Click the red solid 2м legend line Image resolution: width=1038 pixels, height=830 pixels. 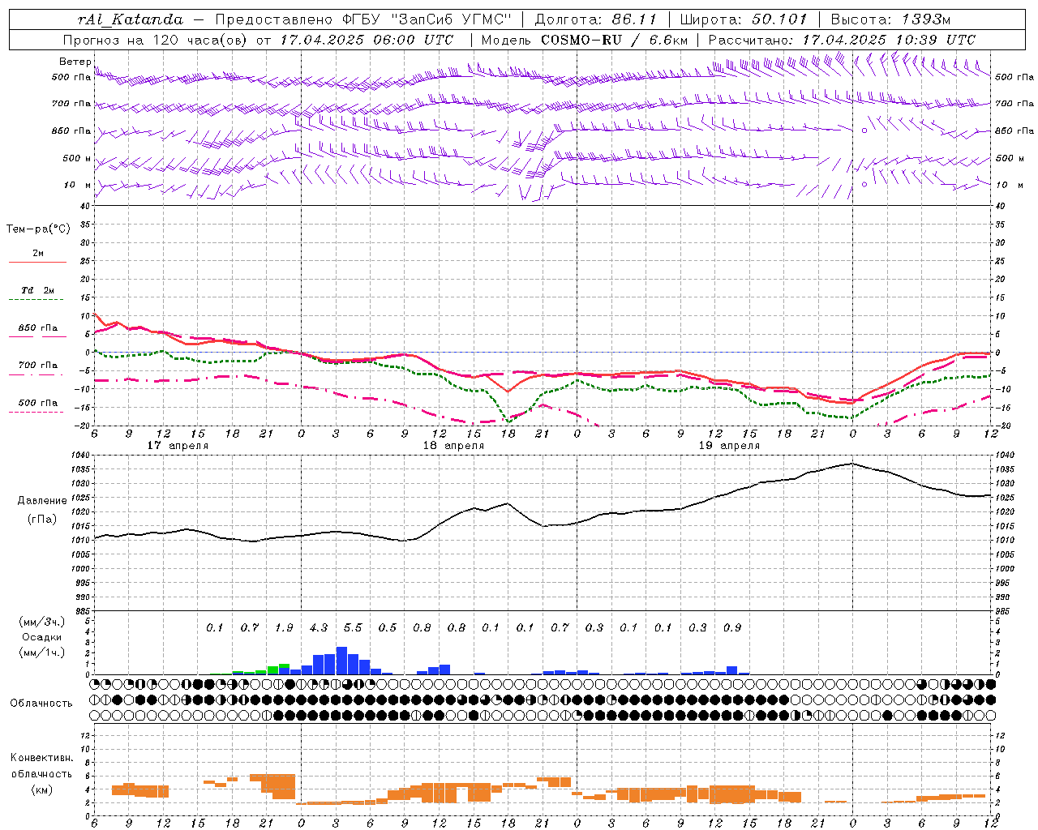pos(37,263)
